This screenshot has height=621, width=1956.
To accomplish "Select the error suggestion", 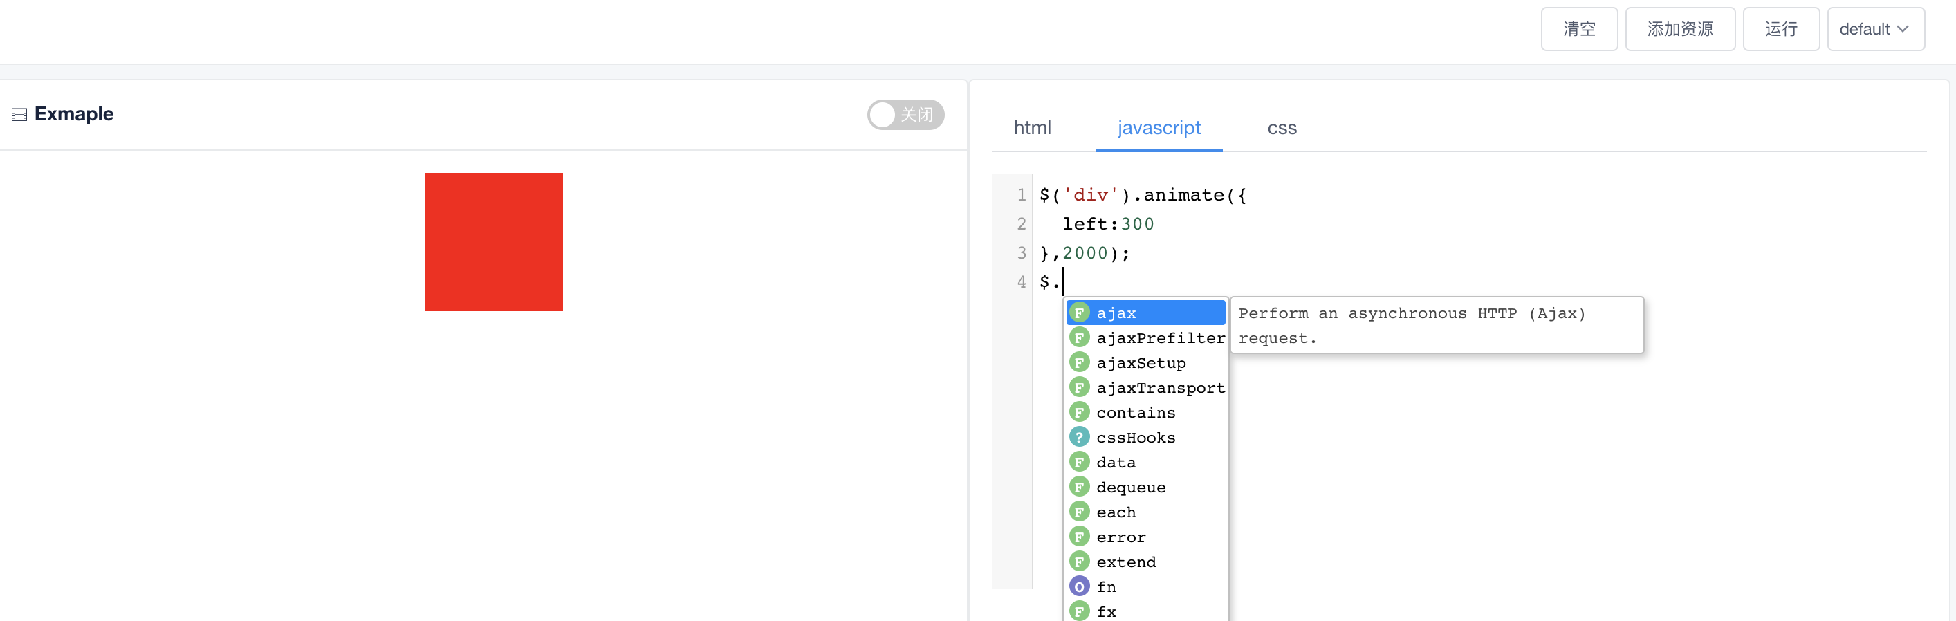I will (x=1146, y=537).
